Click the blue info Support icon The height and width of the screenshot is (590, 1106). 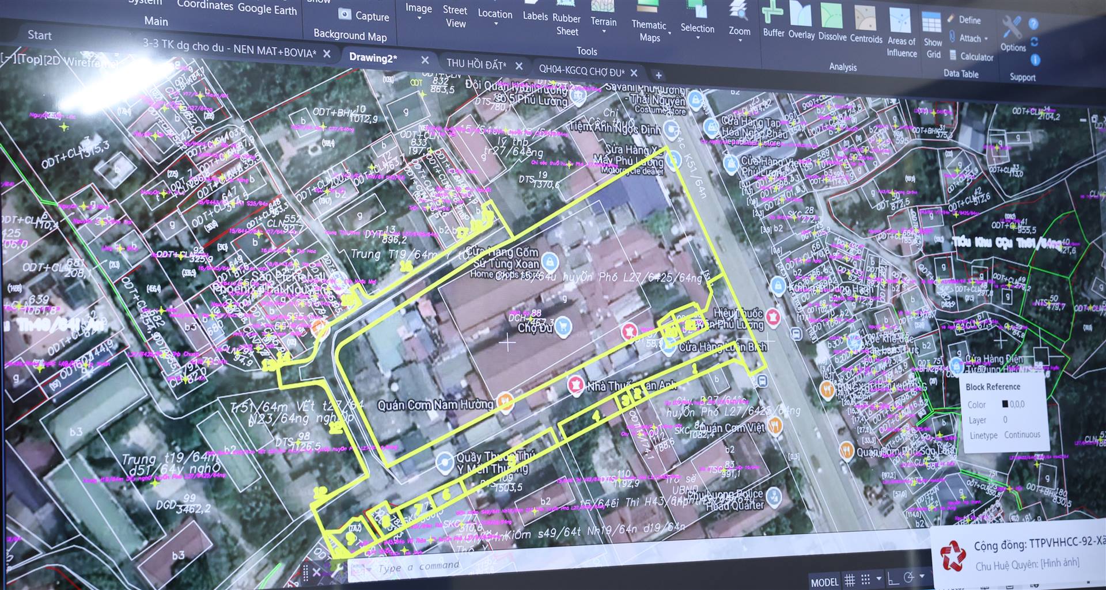tap(1035, 59)
